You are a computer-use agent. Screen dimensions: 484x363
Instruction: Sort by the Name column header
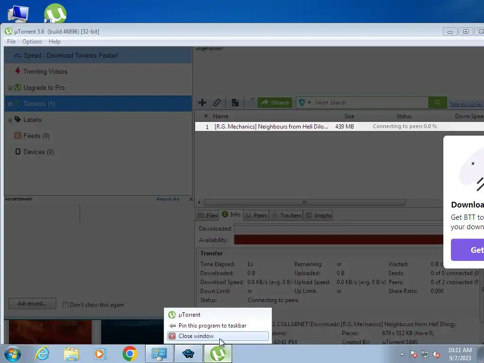[x=221, y=116]
